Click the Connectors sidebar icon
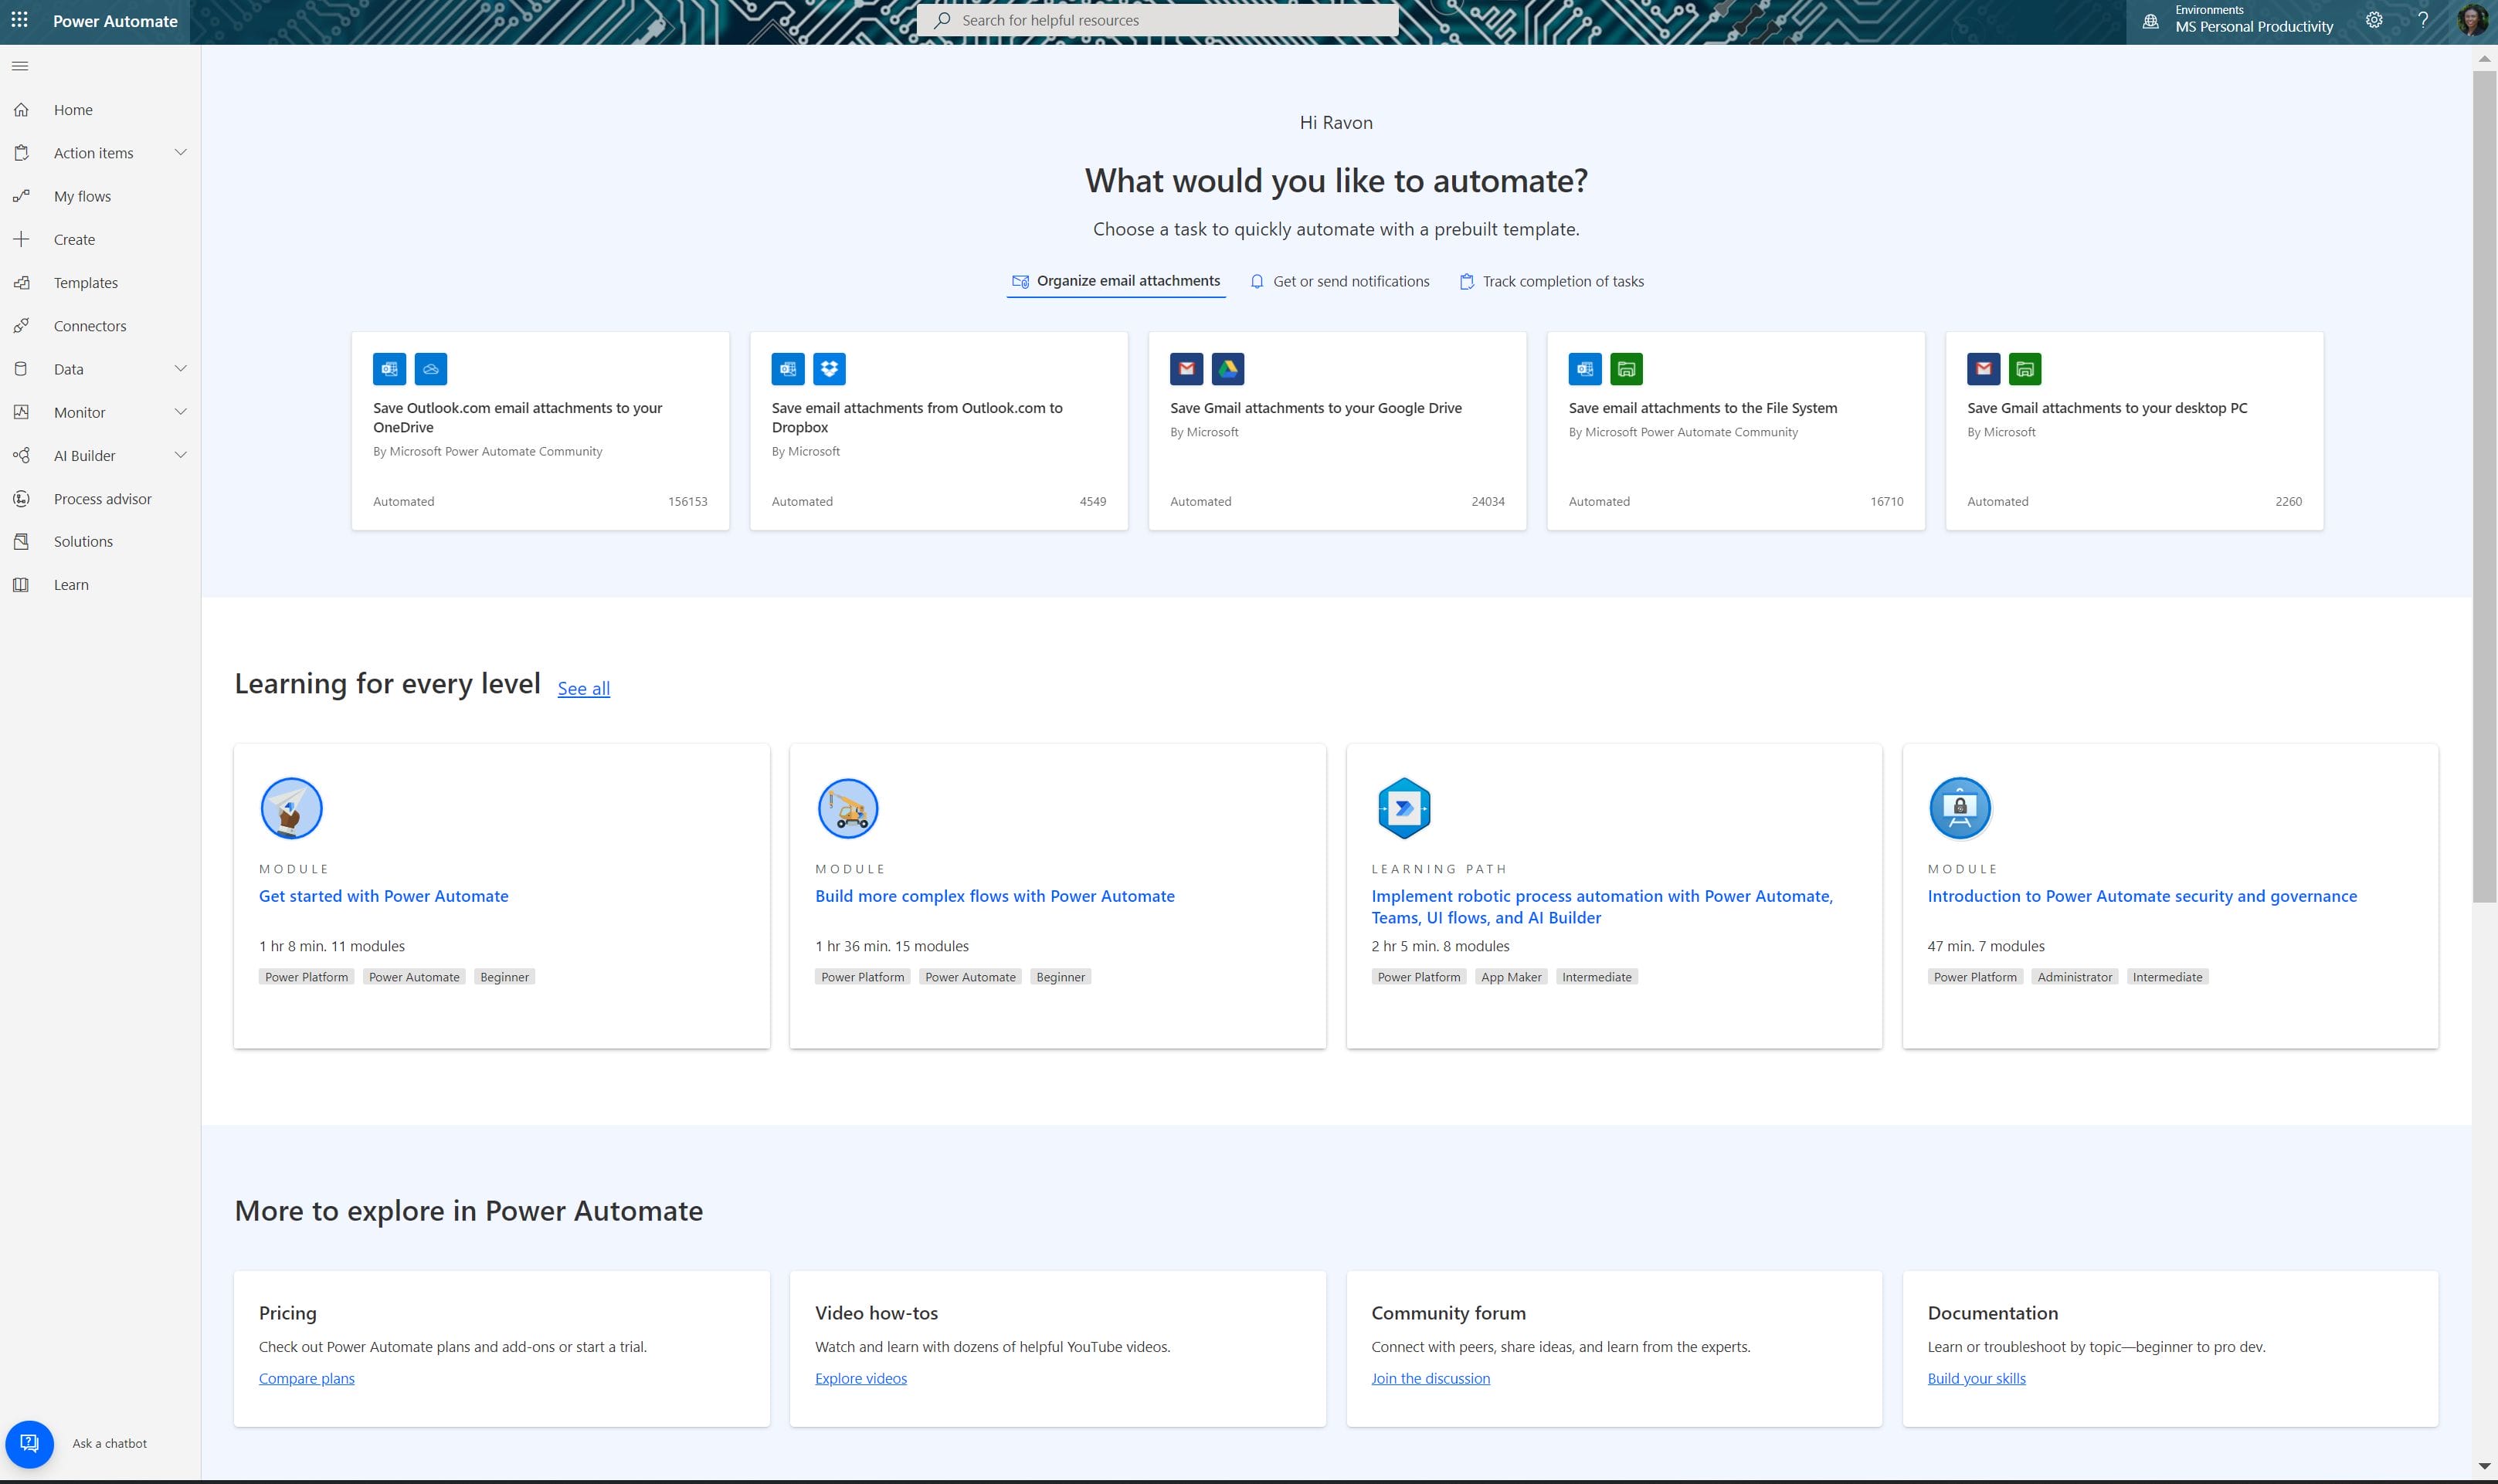This screenshot has width=2498, height=1484. click(x=21, y=326)
